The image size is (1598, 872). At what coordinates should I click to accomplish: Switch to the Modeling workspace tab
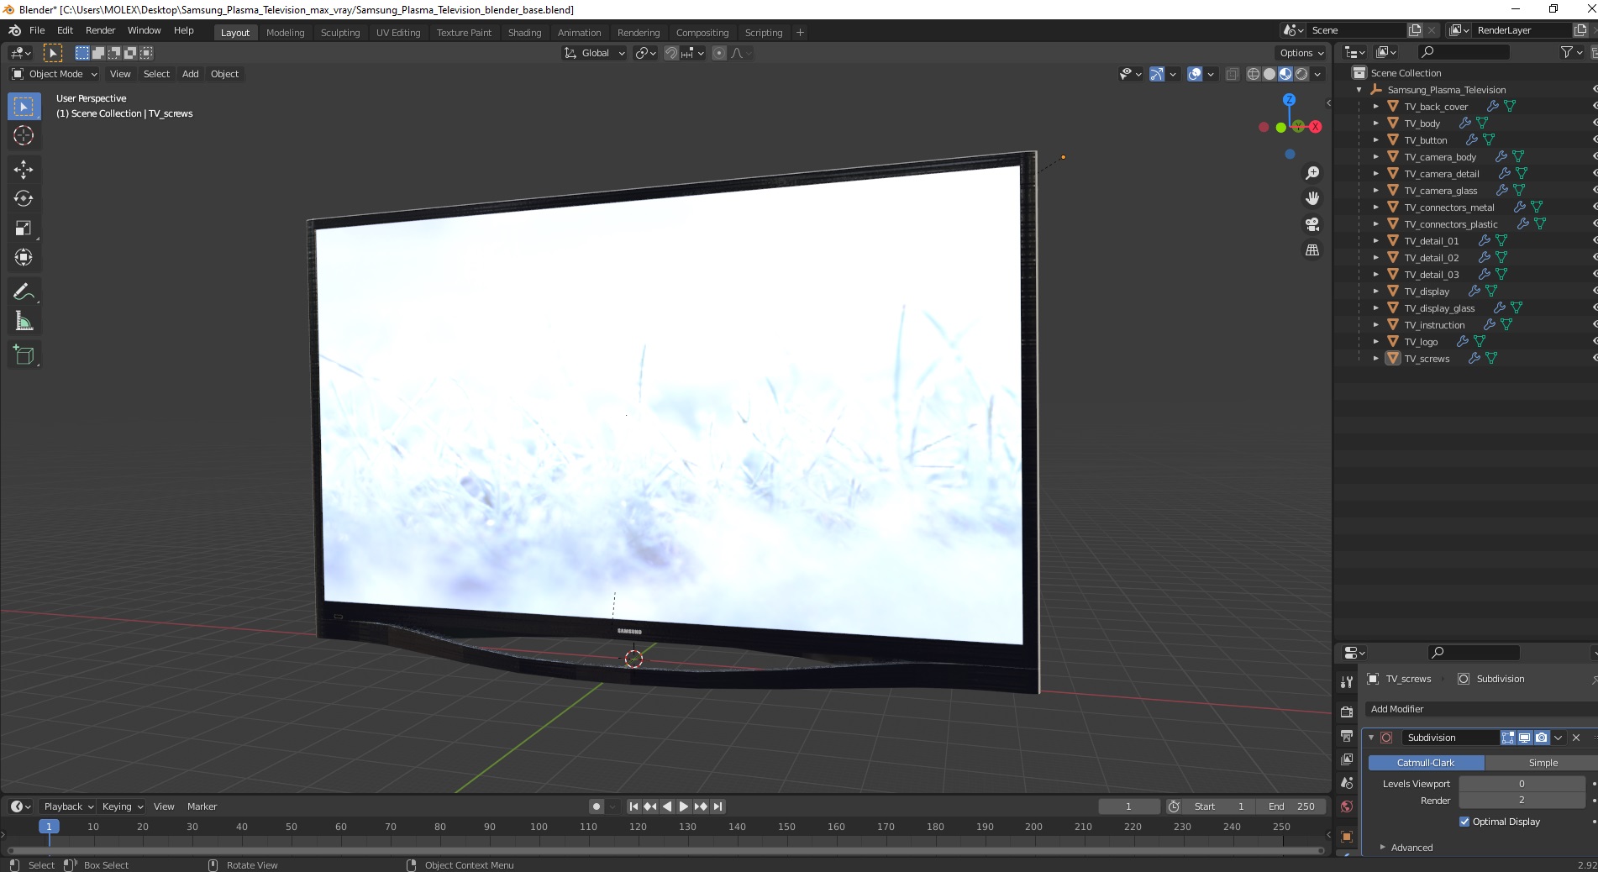click(285, 33)
